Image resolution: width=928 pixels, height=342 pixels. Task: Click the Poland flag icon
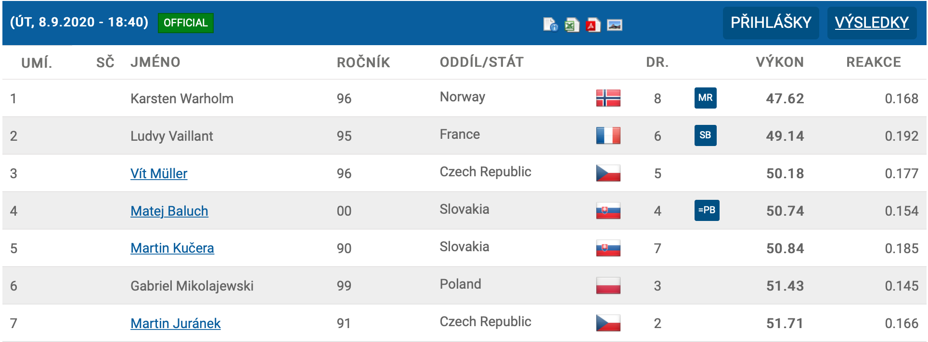point(608,285)
